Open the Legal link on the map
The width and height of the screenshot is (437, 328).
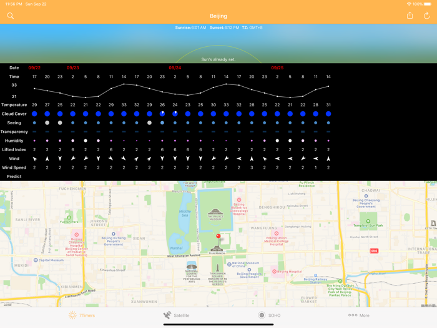(7, 304)
